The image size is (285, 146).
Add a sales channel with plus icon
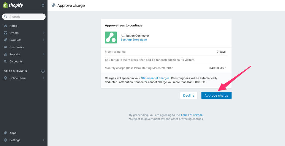click(x=43, y=71)
